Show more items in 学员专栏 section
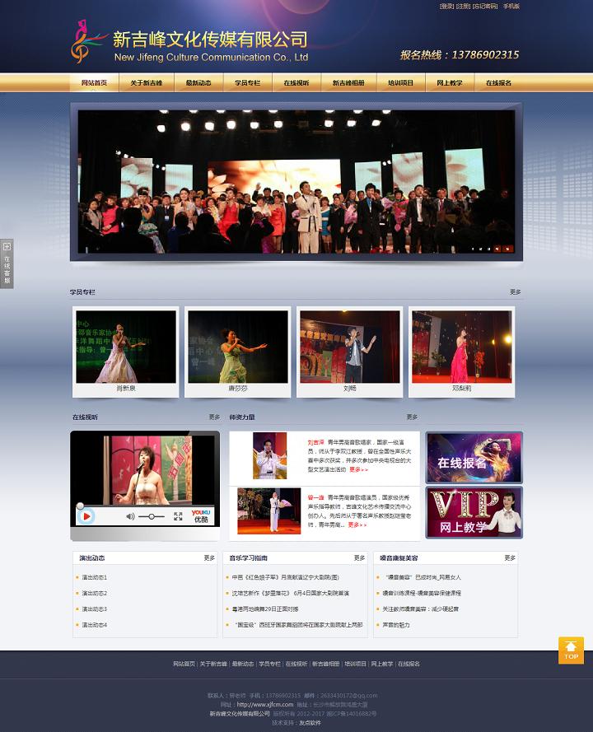The width and height of the screenshot is (593, 732). [515, 292]
